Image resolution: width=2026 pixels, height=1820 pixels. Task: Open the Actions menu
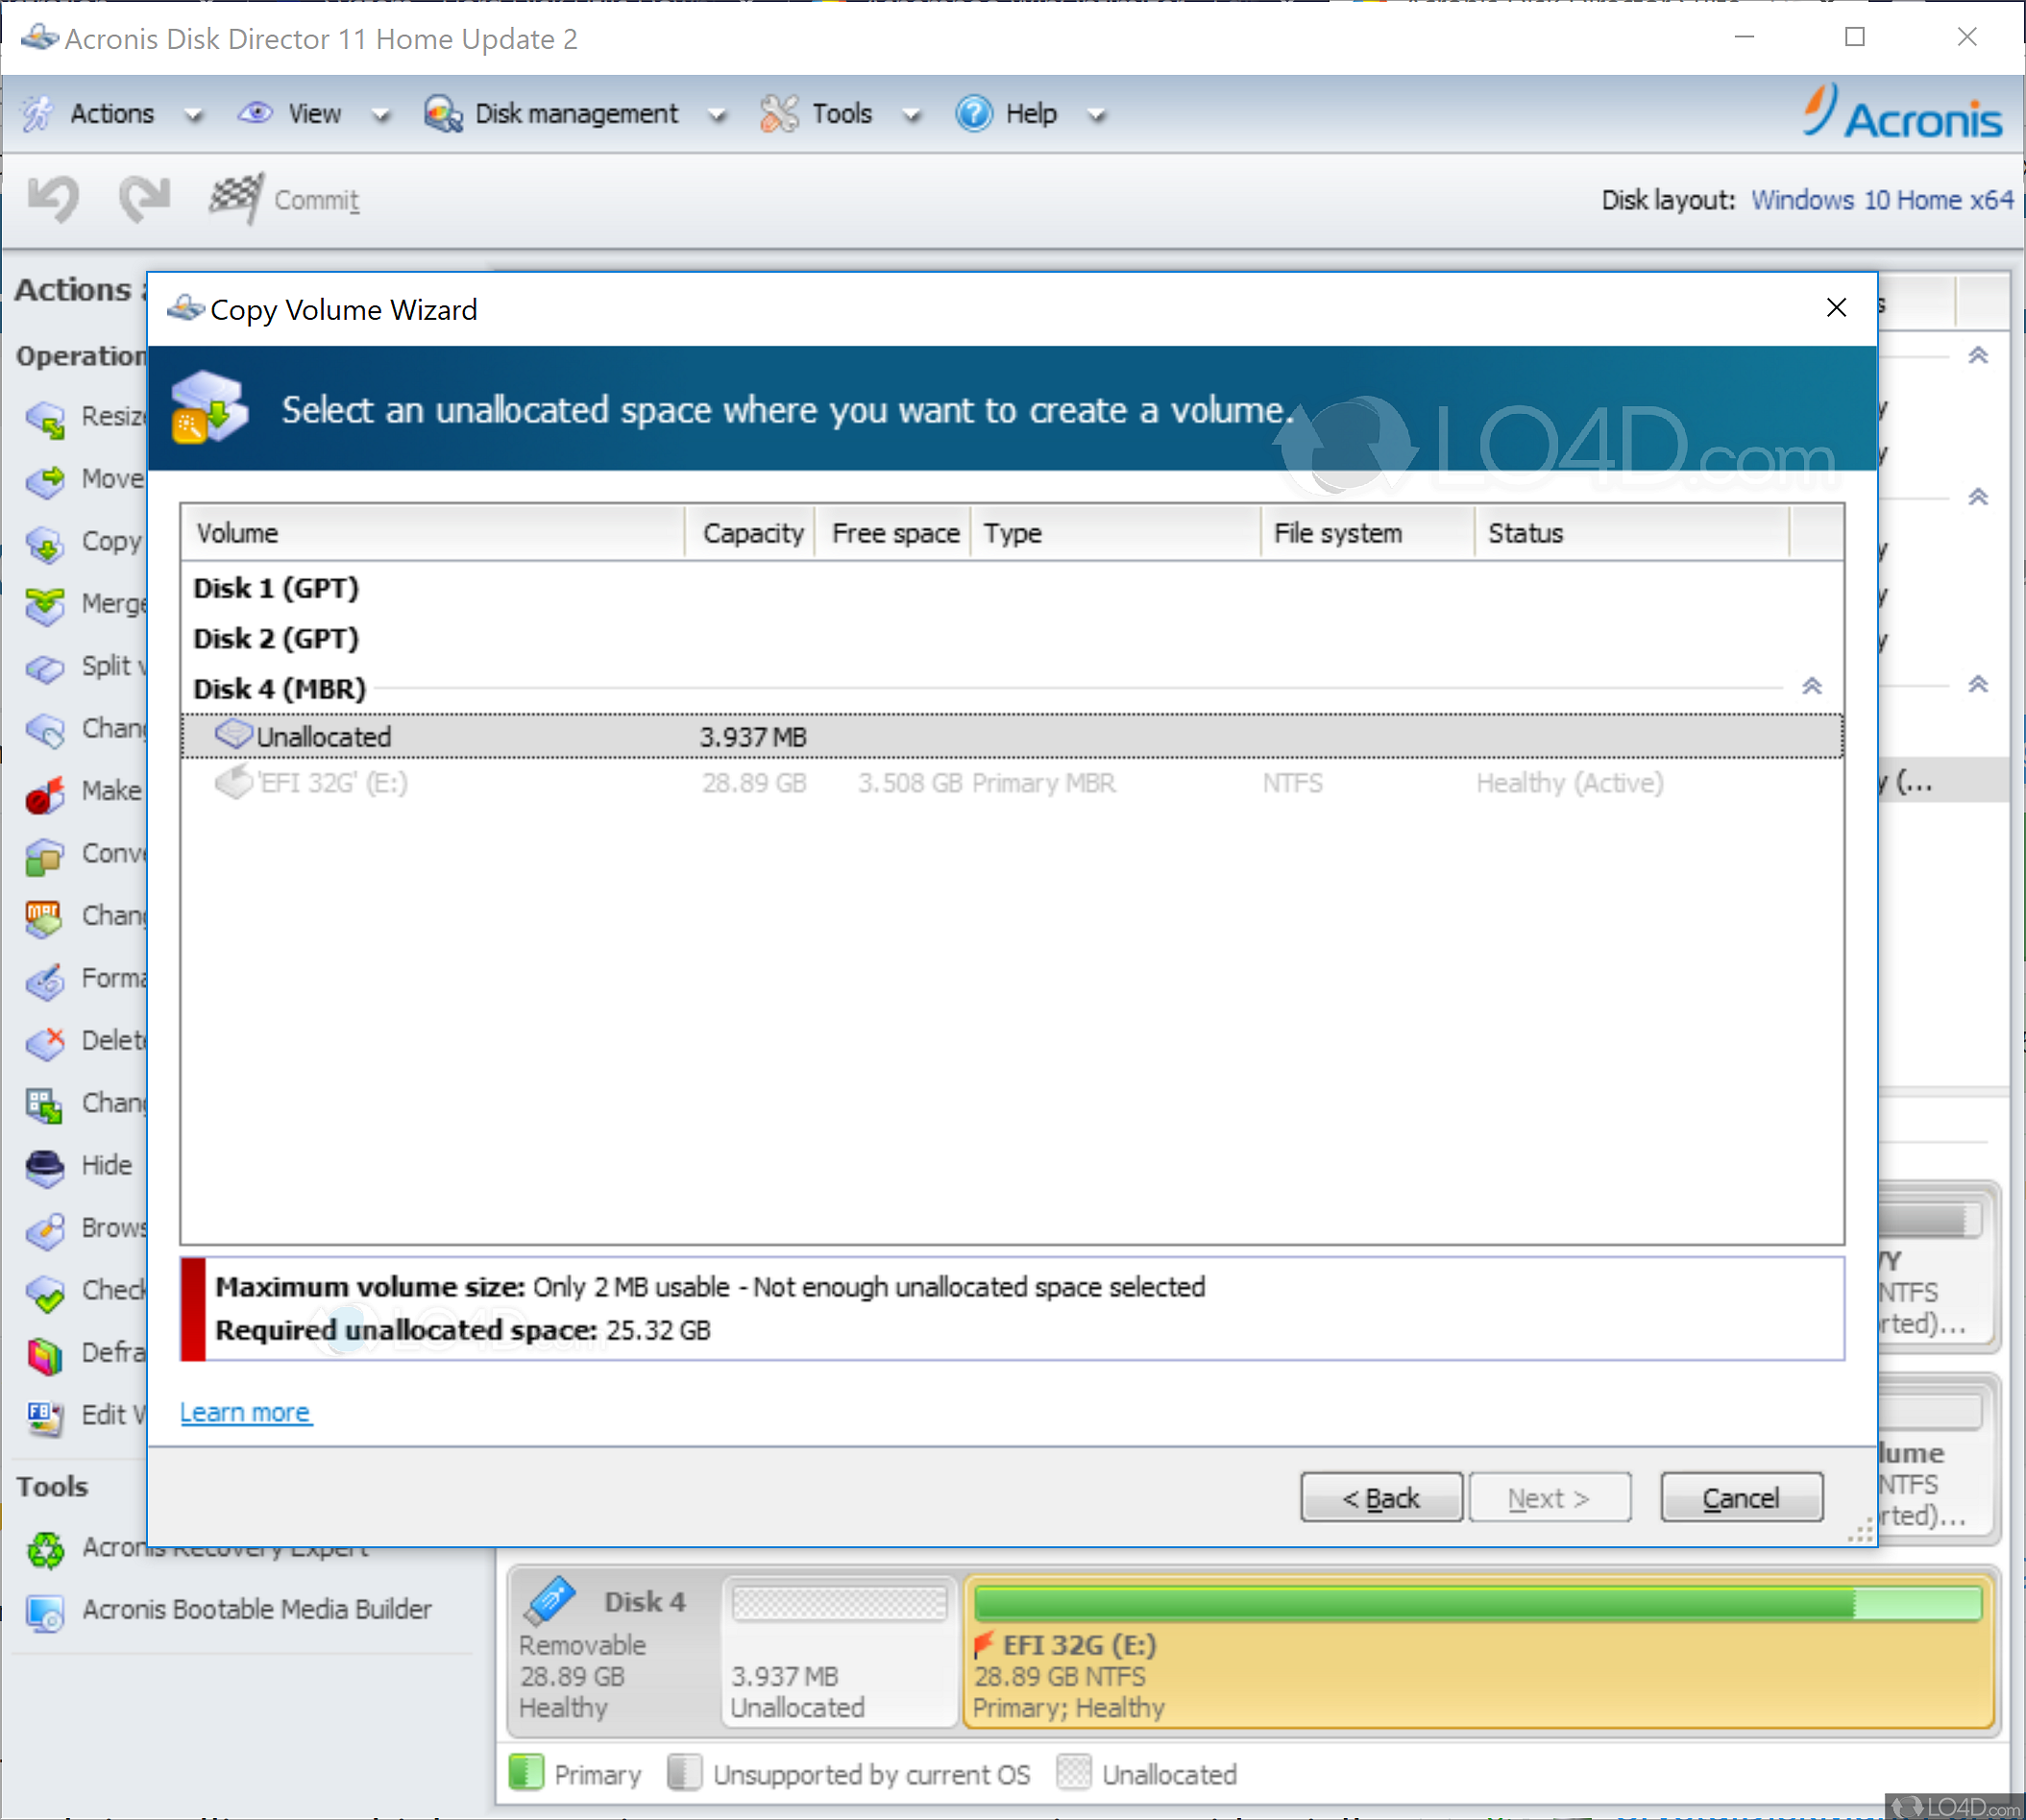tap(111, 113)
